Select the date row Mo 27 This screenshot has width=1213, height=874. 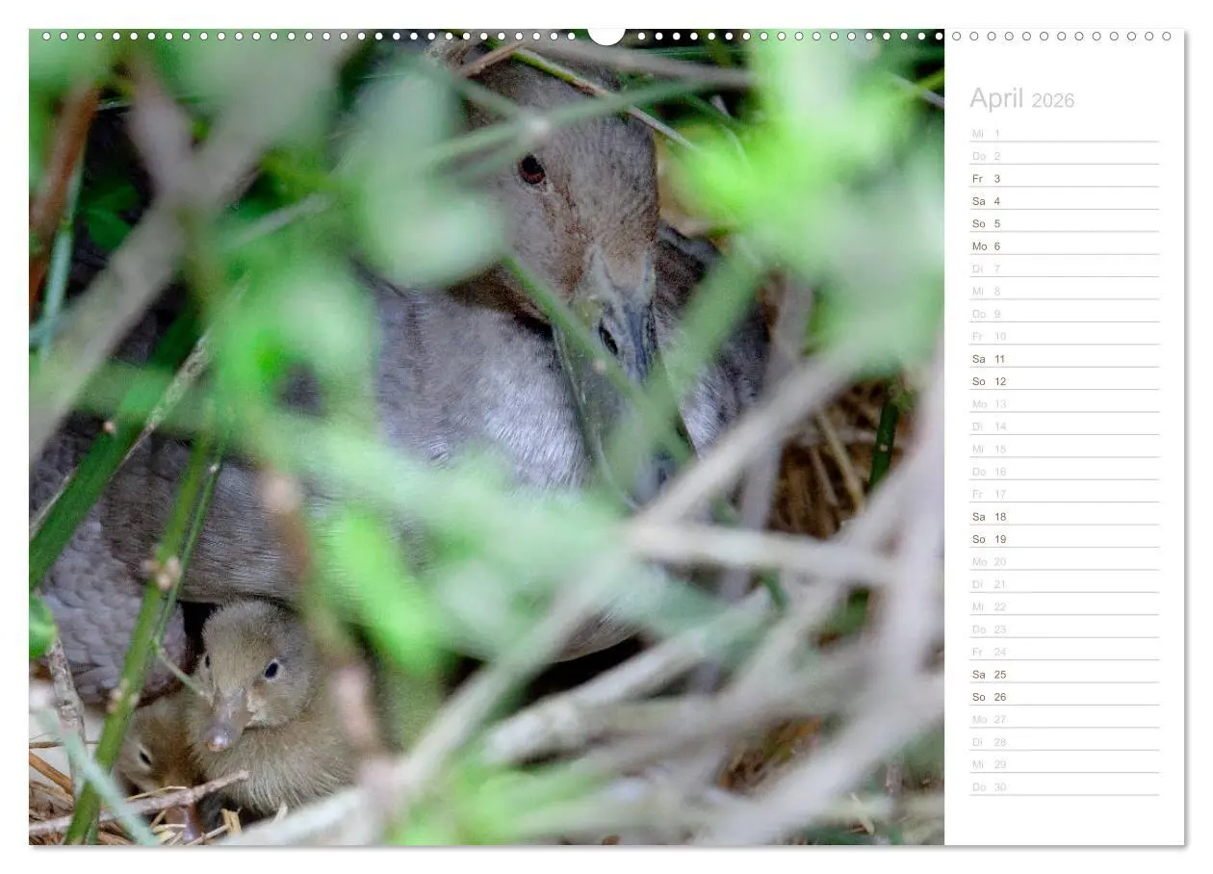coord(1064,719)
